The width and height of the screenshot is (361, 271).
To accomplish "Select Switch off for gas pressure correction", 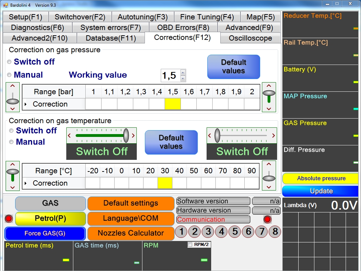I will pos(10,62).
